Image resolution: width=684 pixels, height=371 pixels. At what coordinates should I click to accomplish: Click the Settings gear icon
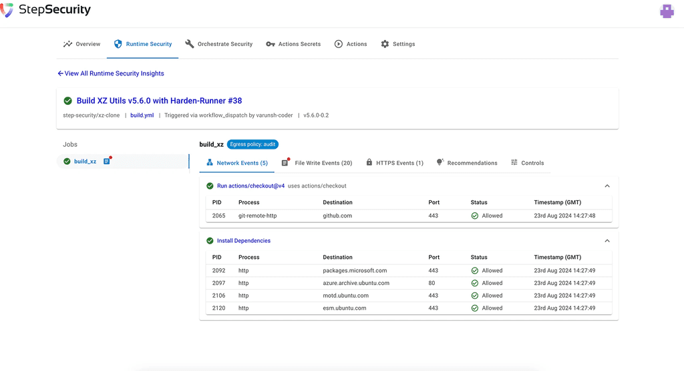(x=385, y=44)
